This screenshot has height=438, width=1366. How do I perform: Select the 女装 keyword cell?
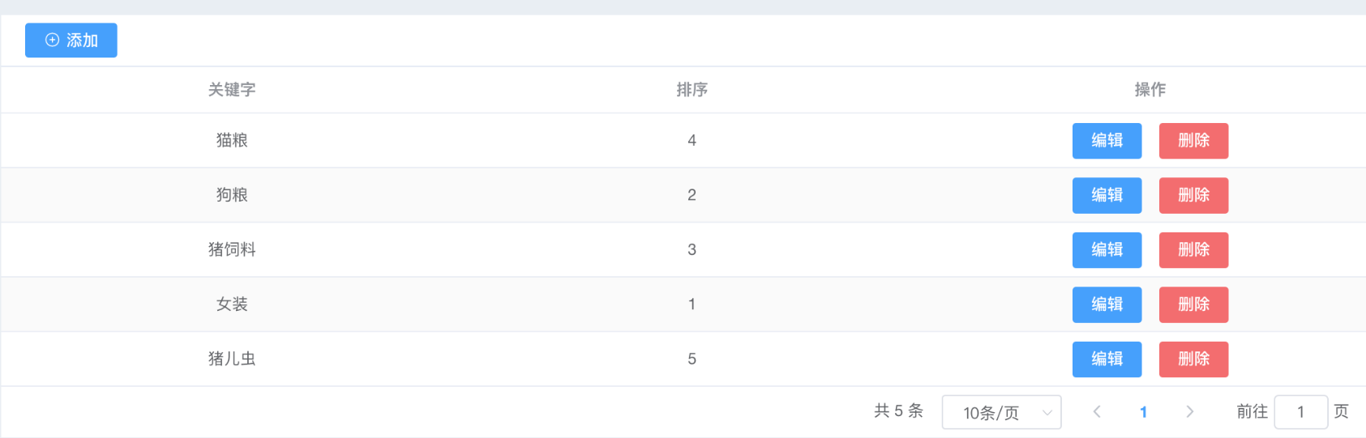pyautogui.click(x=232, y=304)
